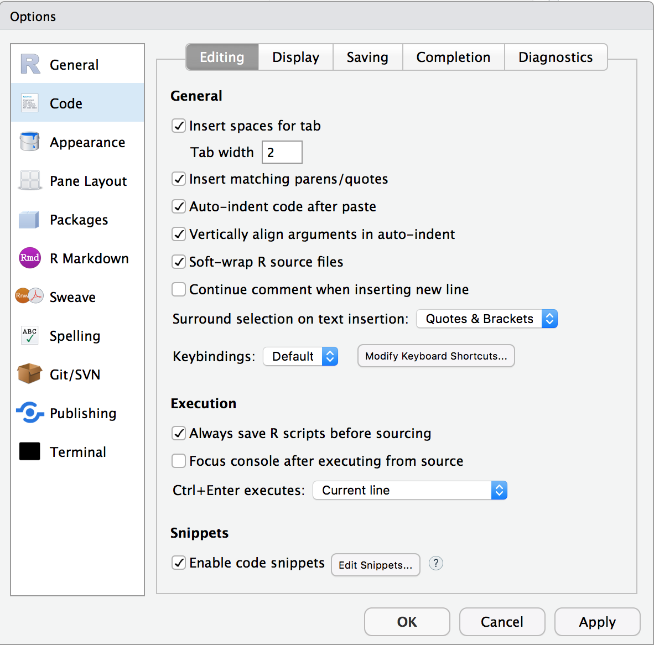Open the Appearance settings via its paint bucket icon

pyautogui.click(x=29, y=142)
